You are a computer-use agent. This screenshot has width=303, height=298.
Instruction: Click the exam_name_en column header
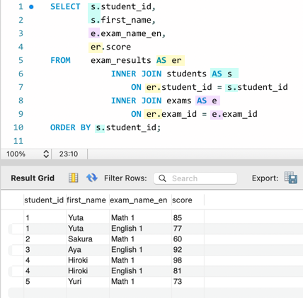tap(139, 200)
